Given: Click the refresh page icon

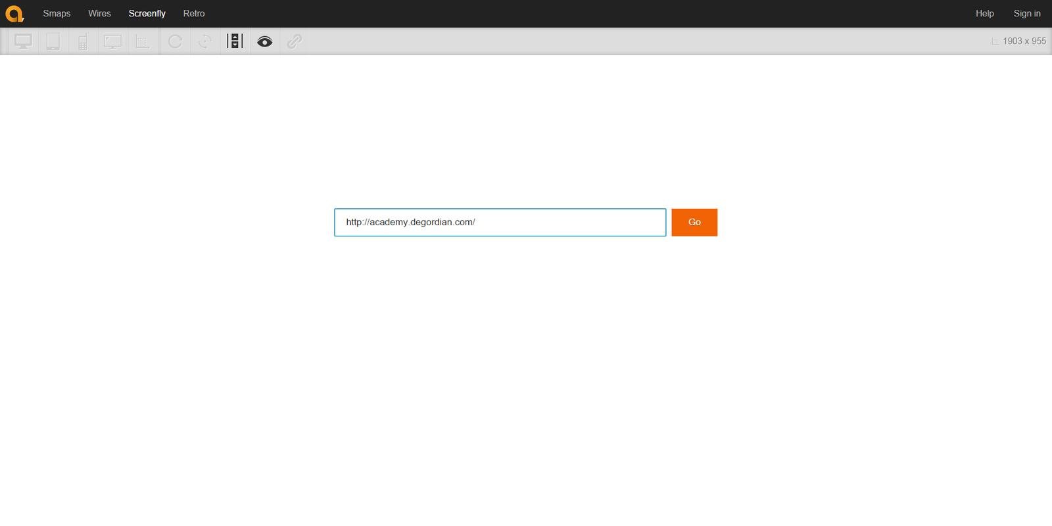Looking at the screenshot, I should [175, 41].
